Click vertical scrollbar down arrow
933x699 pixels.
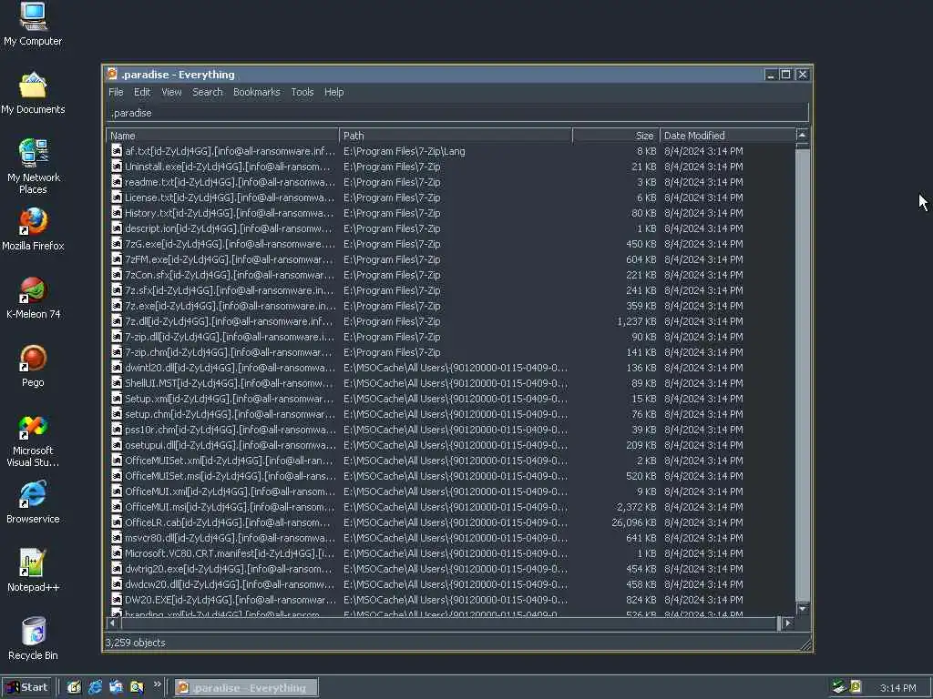(x=802, y=609)
